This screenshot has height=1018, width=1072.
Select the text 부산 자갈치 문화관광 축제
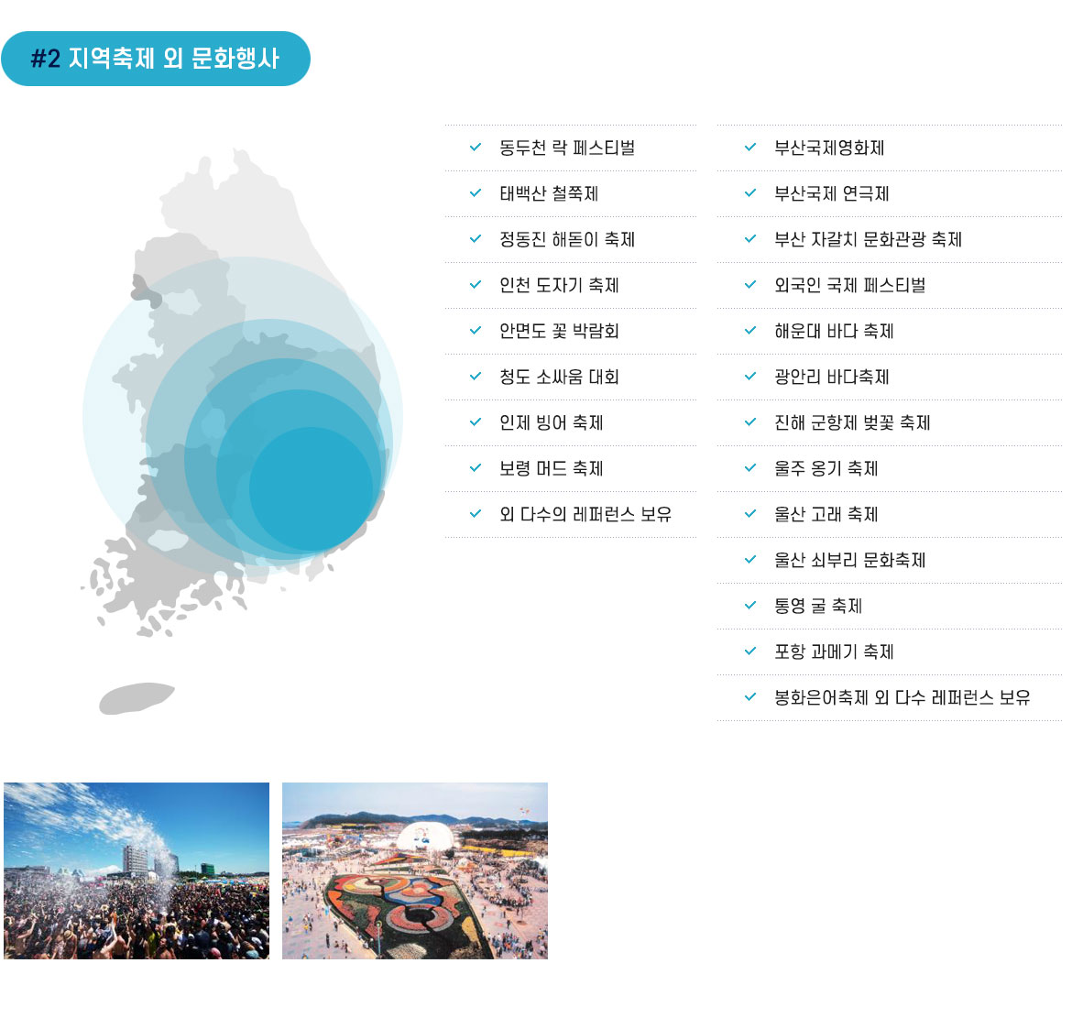point(869,239)
